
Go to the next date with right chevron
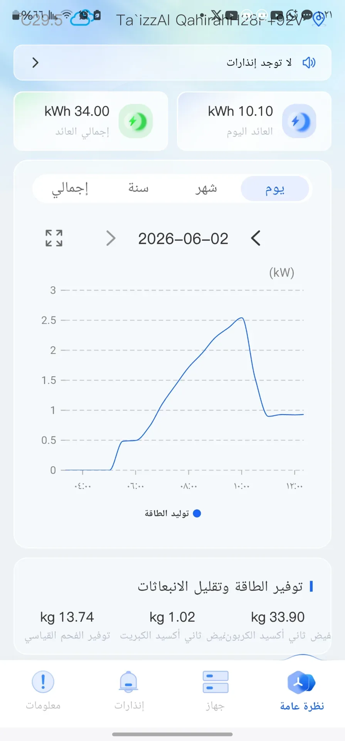(x=111, y=238)
